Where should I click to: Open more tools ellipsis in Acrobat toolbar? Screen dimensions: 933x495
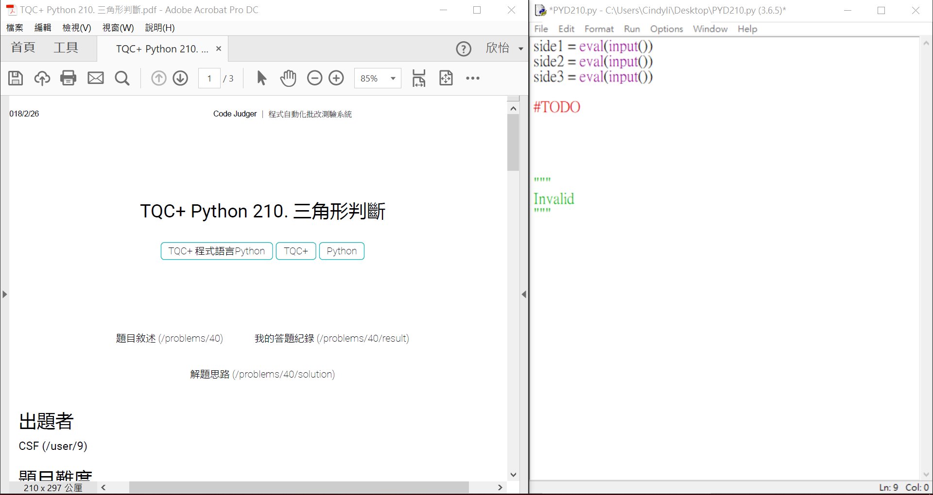click(x=473, y=78)
